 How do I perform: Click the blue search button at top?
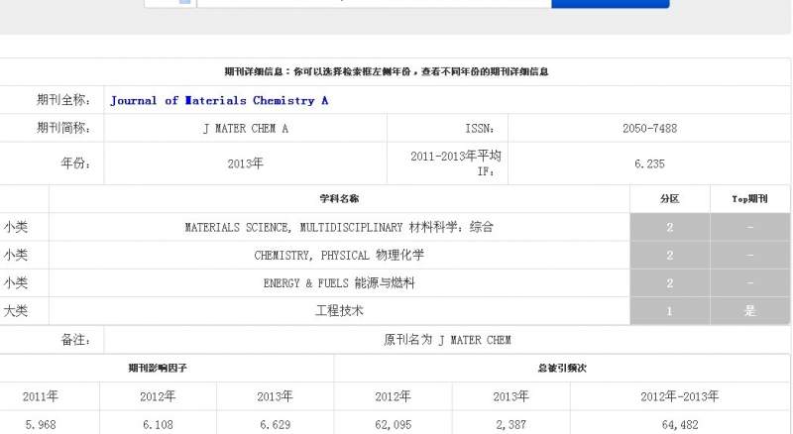(611, 4)
